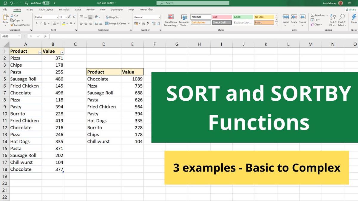Switch to the Formulas ribbon tab
Screen dimensions: 358x201
pos(64,9)
